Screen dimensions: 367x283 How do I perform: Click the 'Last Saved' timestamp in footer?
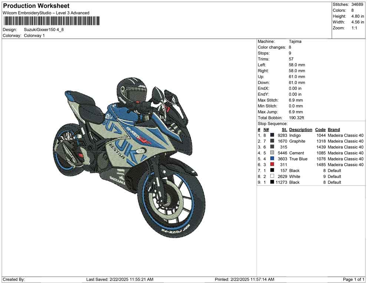[x=120, y=279]
